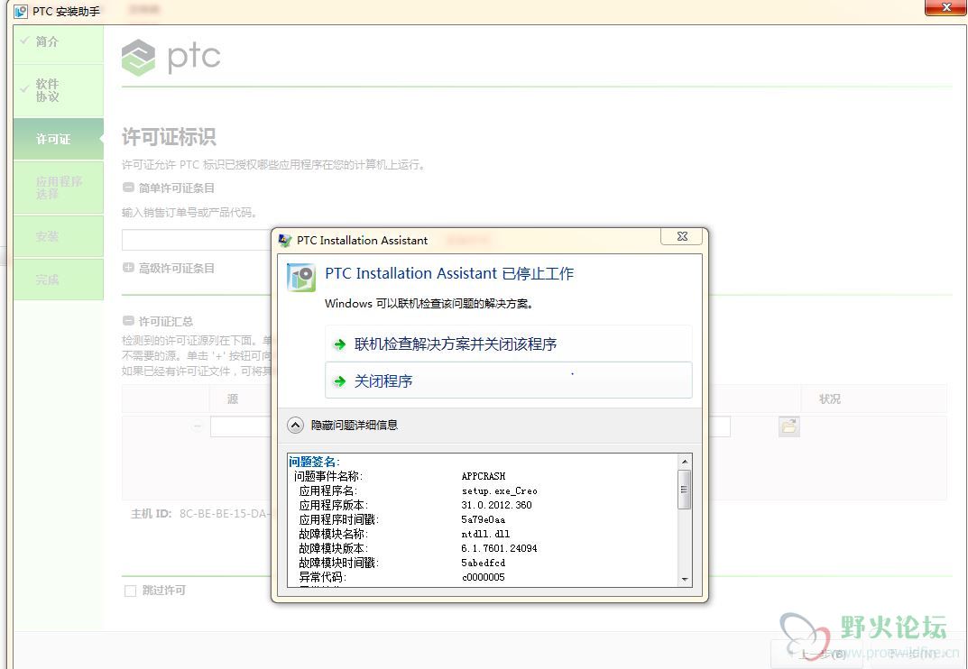Click the green arrow beside 联机检查解决方案并关闭该程序
Screen dimensions: 968x669
pyautogui.click(x=339, y=344)
